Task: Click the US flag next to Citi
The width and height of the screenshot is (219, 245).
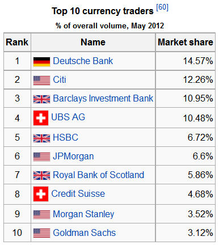Action: [41, 81]
